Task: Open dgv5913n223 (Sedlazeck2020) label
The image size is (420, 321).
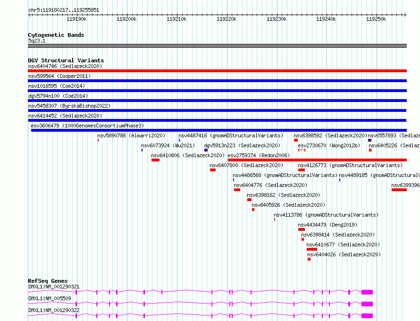Action: [x=242, y=145]
